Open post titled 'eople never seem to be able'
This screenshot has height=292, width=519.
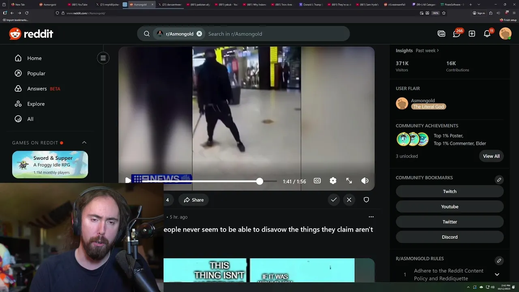point(268,230)
